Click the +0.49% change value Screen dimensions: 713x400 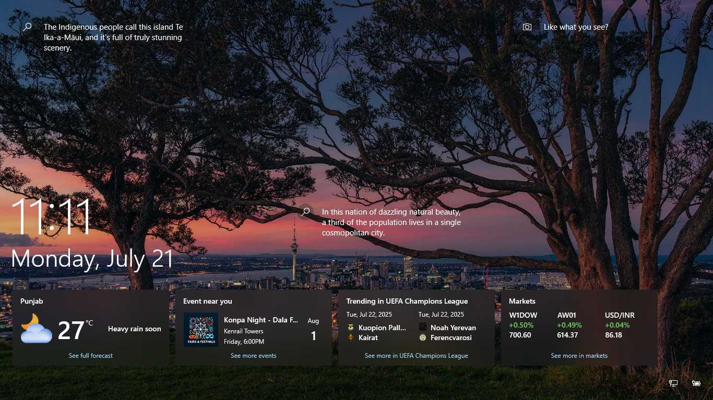pos(569,325)
